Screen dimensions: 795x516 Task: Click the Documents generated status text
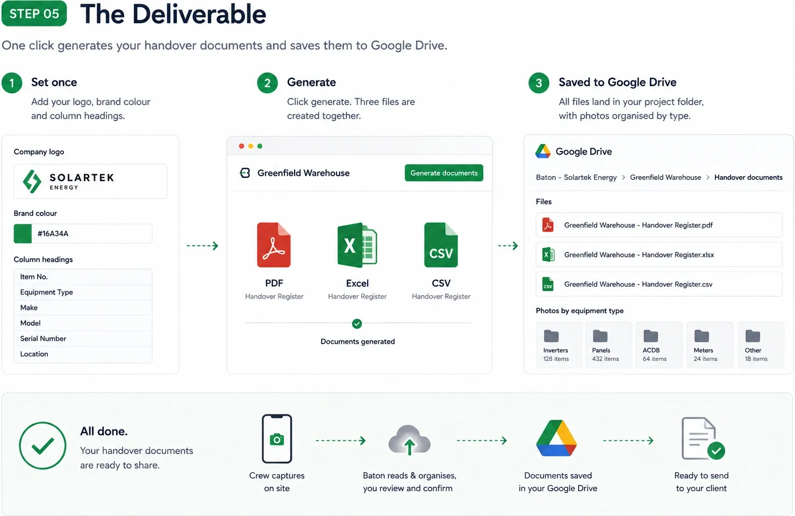(x=357, y=341)
